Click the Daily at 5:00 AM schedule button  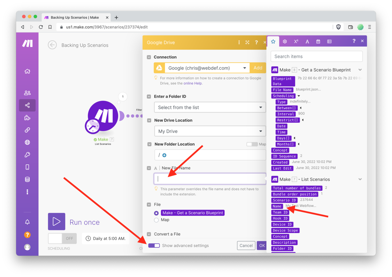[x=105, y=238]
